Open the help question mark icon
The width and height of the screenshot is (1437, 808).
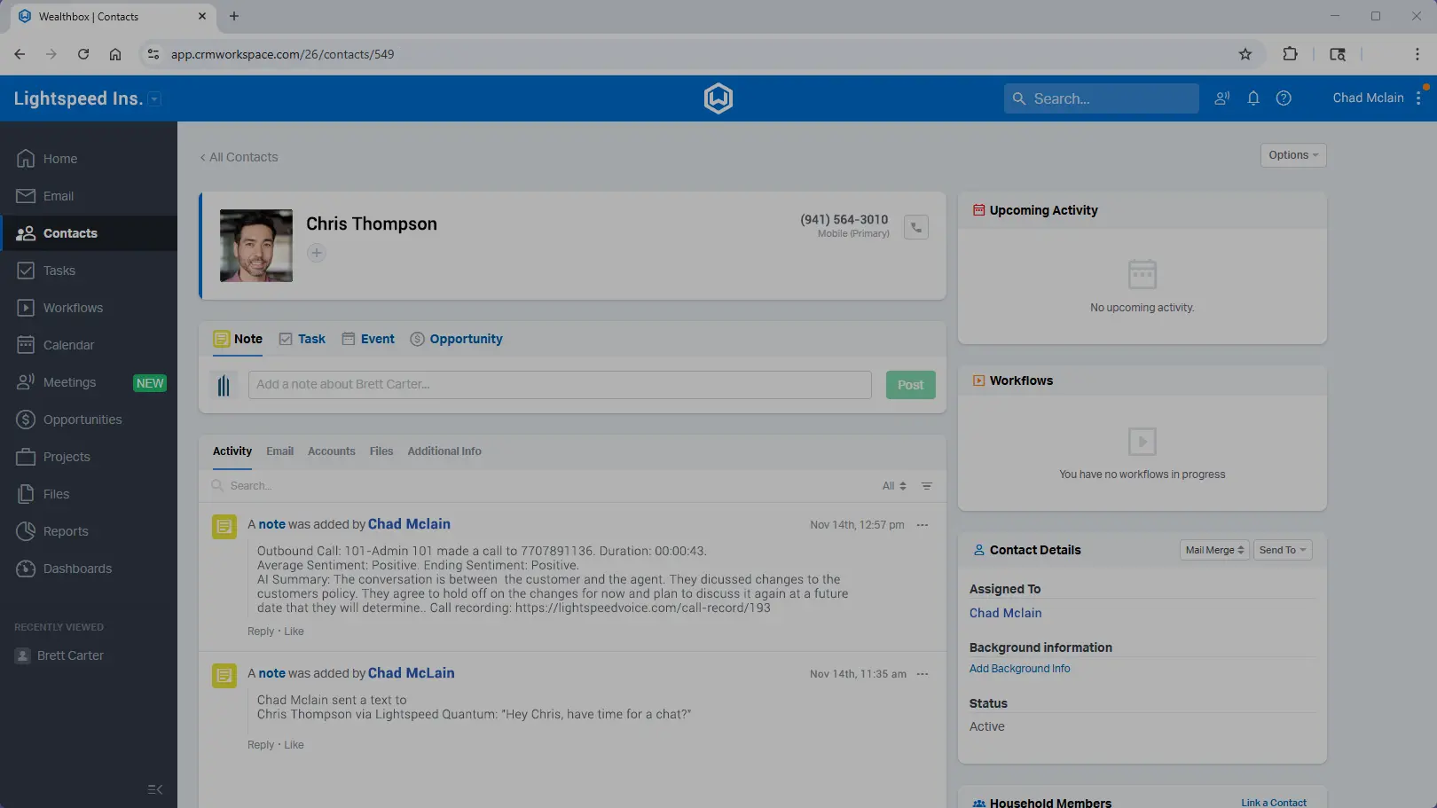1284,98
